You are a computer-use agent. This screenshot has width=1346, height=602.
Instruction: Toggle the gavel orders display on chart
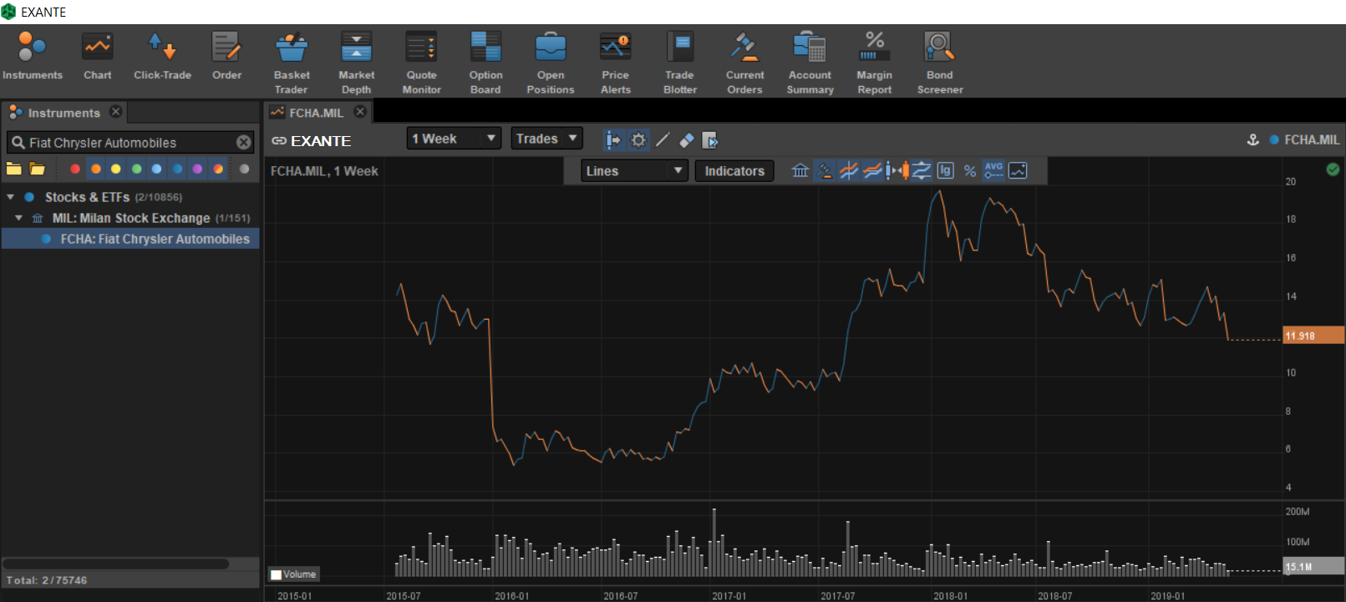(x=825, y=170)
